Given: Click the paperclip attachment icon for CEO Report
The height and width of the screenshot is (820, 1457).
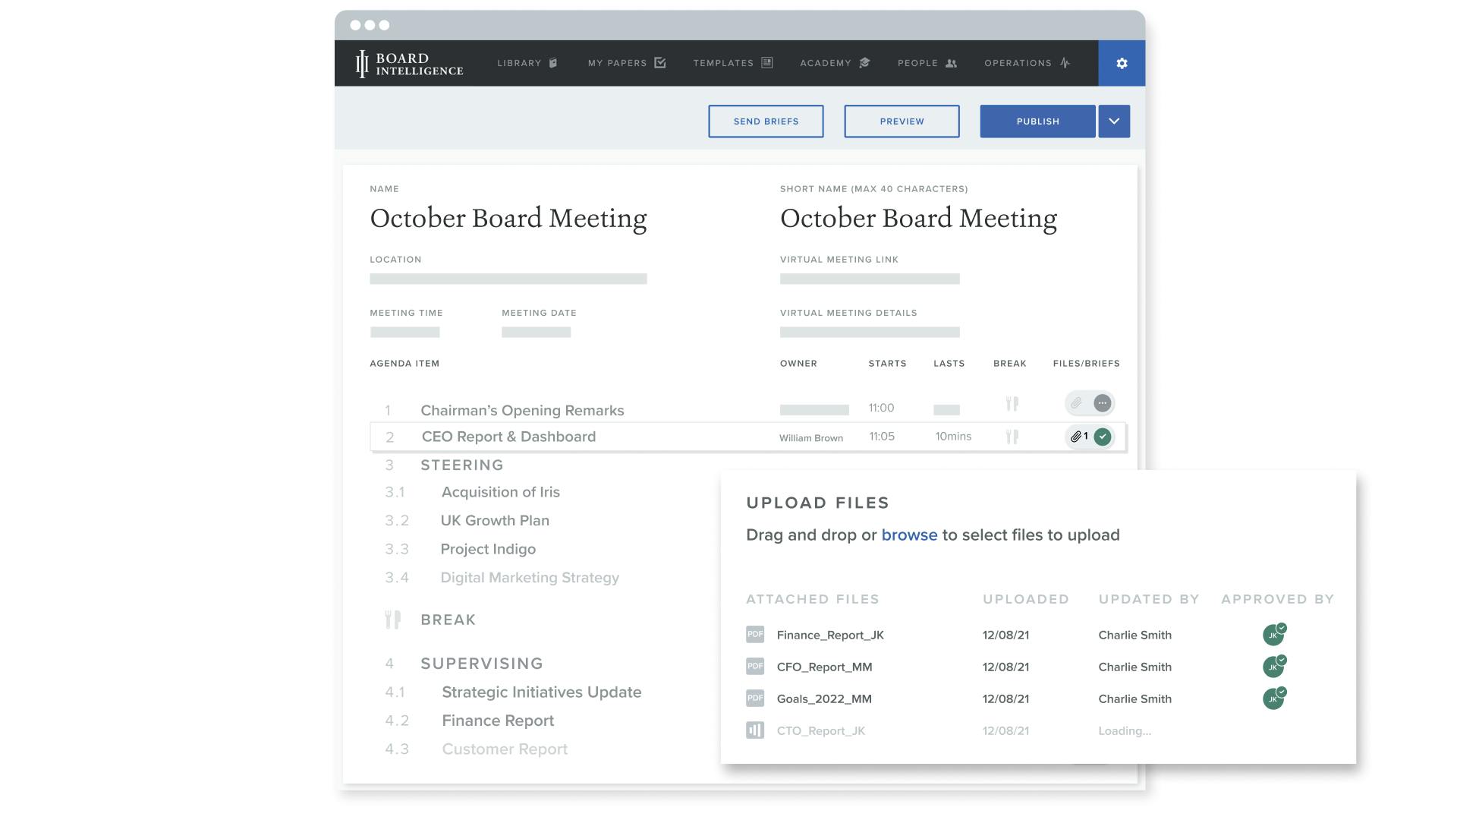Looking at the screenshot, I should [x=1078, y=437].
